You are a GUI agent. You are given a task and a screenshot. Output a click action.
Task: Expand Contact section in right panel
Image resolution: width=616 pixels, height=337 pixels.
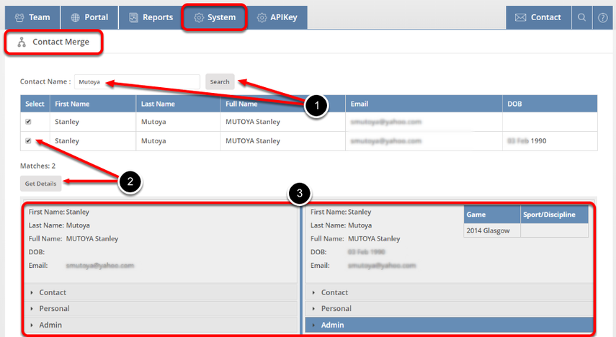click(449, 292)
